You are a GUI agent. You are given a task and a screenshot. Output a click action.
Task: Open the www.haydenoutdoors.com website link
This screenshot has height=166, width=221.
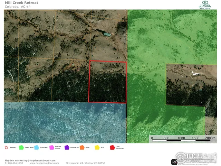[44, 163]
